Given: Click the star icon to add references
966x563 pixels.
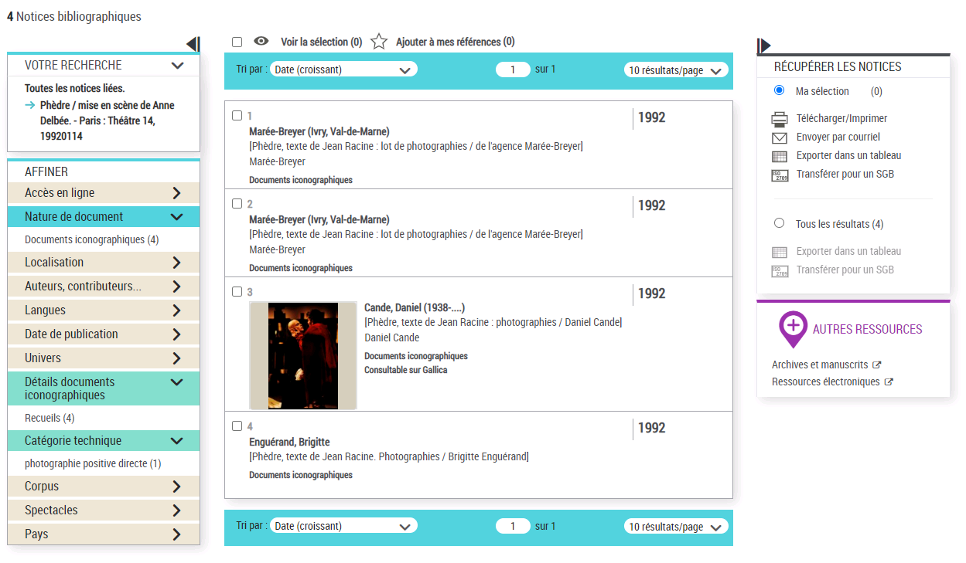Looking at the screenshot, I should coord(378,42).
